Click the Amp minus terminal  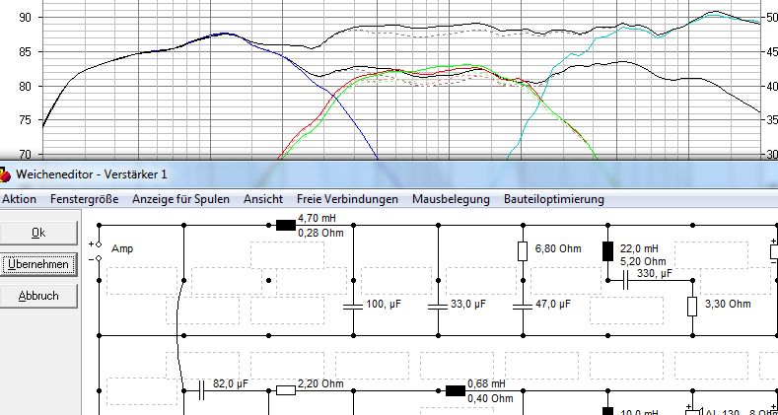click(99, 258)
